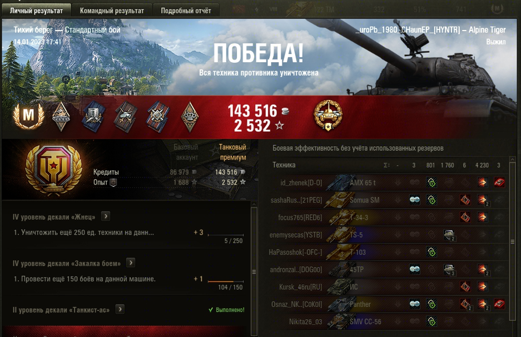Viewport: 521px width, 337px height.
Task: Click the brass knuckles diamond medal
Action: coord(190,117)
